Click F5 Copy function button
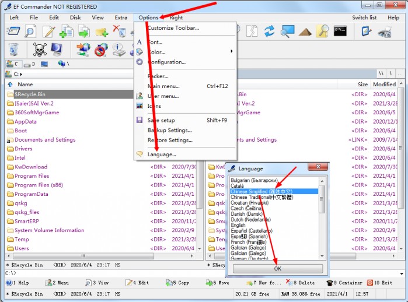The height and width of the screenshot is (302, 408). tap(177, 283)
